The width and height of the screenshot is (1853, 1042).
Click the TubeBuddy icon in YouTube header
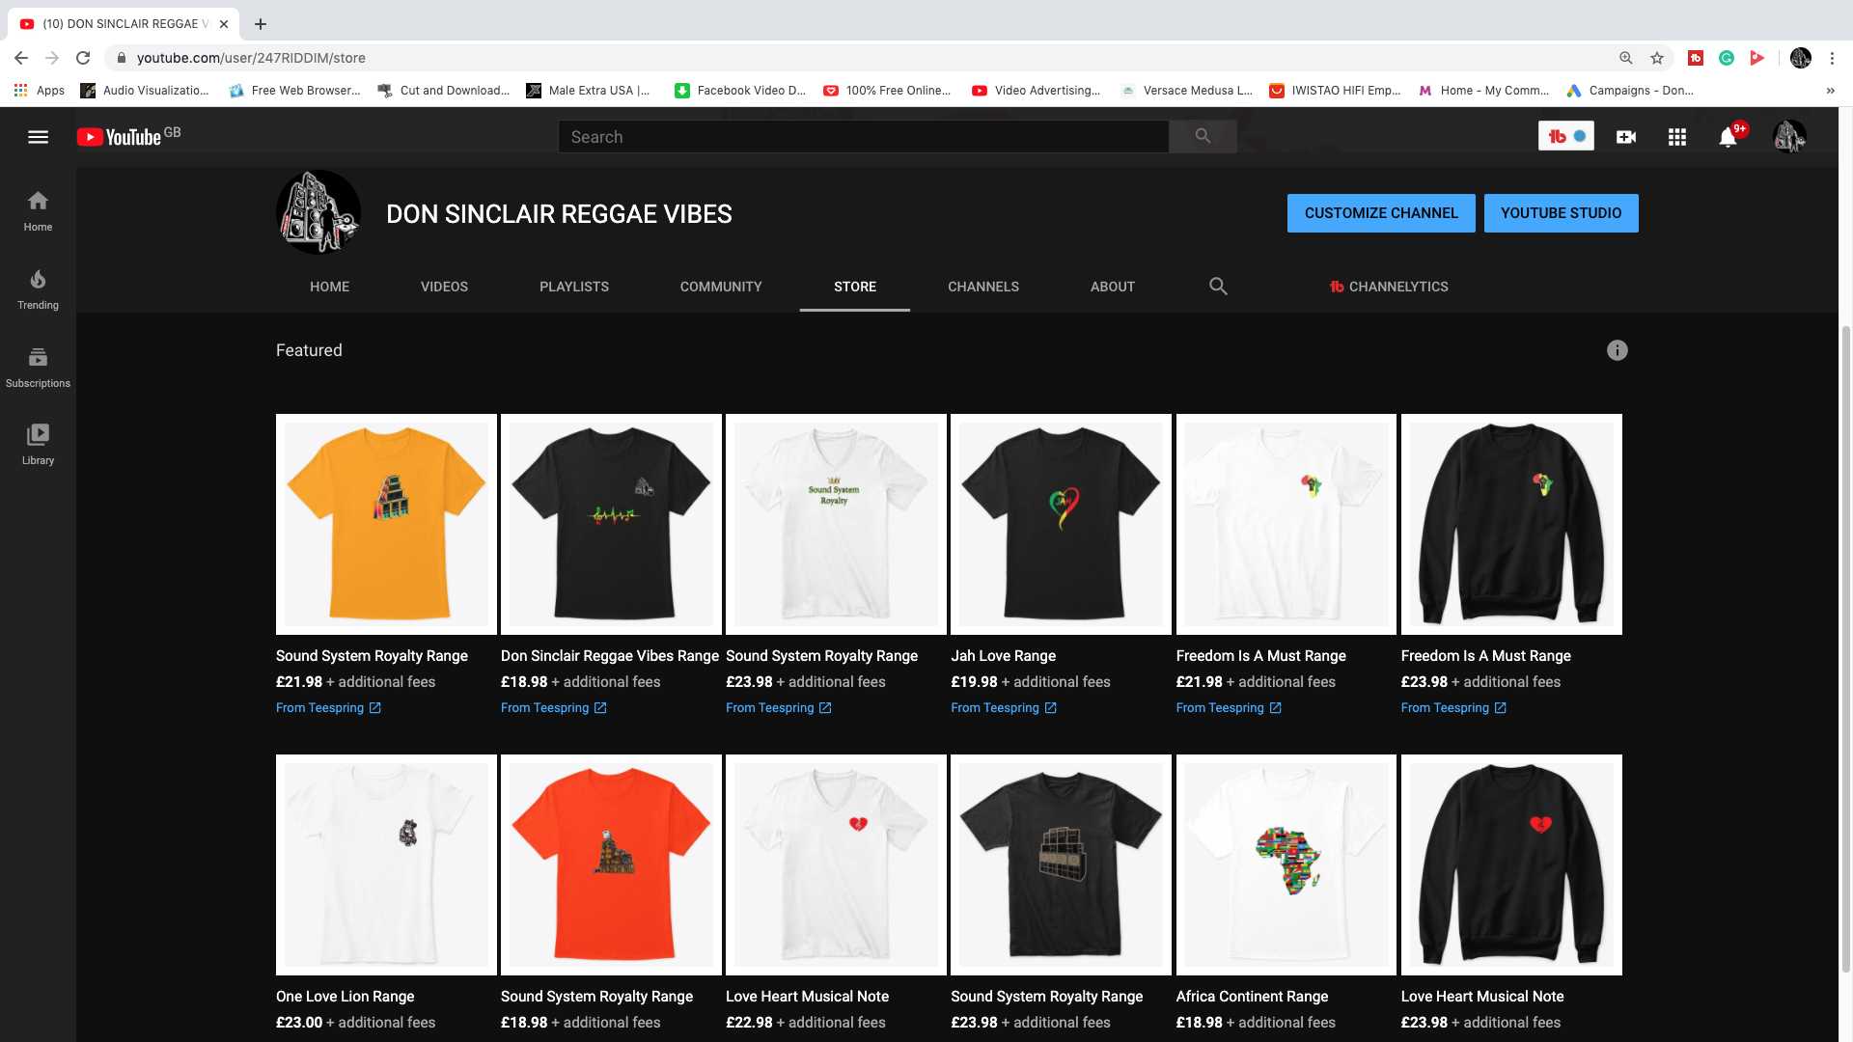[x=1565, y=136]
